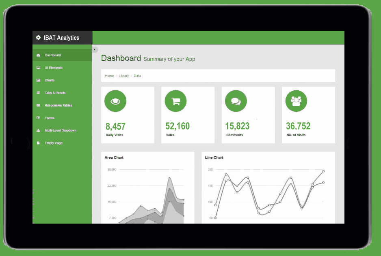The image size is (381, 256).
Task: Click the Charts bar-graph icon in sidebar
Action: pos(38,80)
